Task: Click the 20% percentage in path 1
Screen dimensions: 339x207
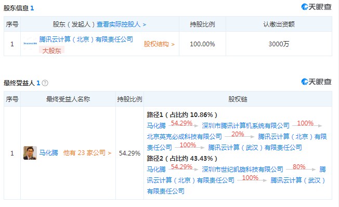Action: (238, 134)
